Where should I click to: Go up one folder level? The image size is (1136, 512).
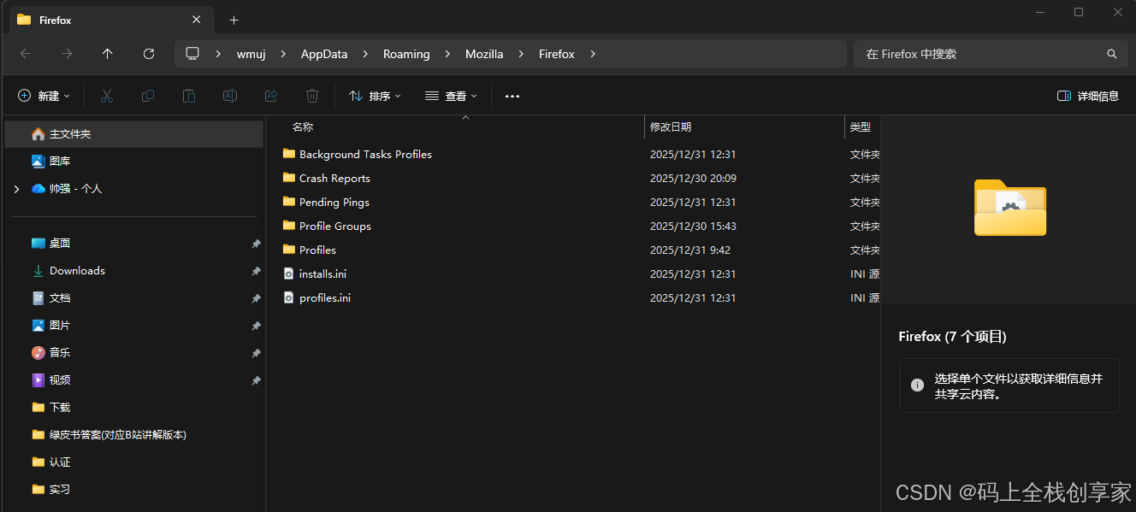107,54
